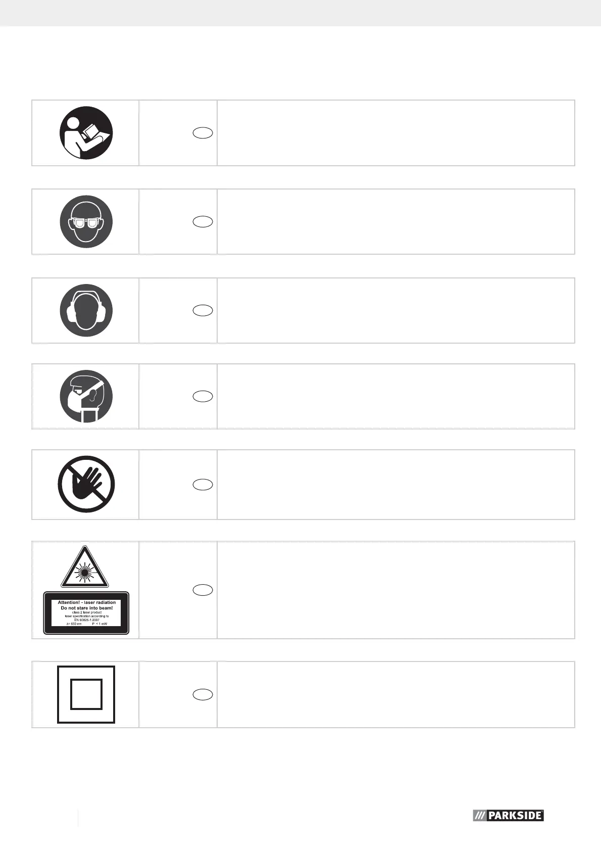Click the wear safety goggles icon

[x=86, y=222]
